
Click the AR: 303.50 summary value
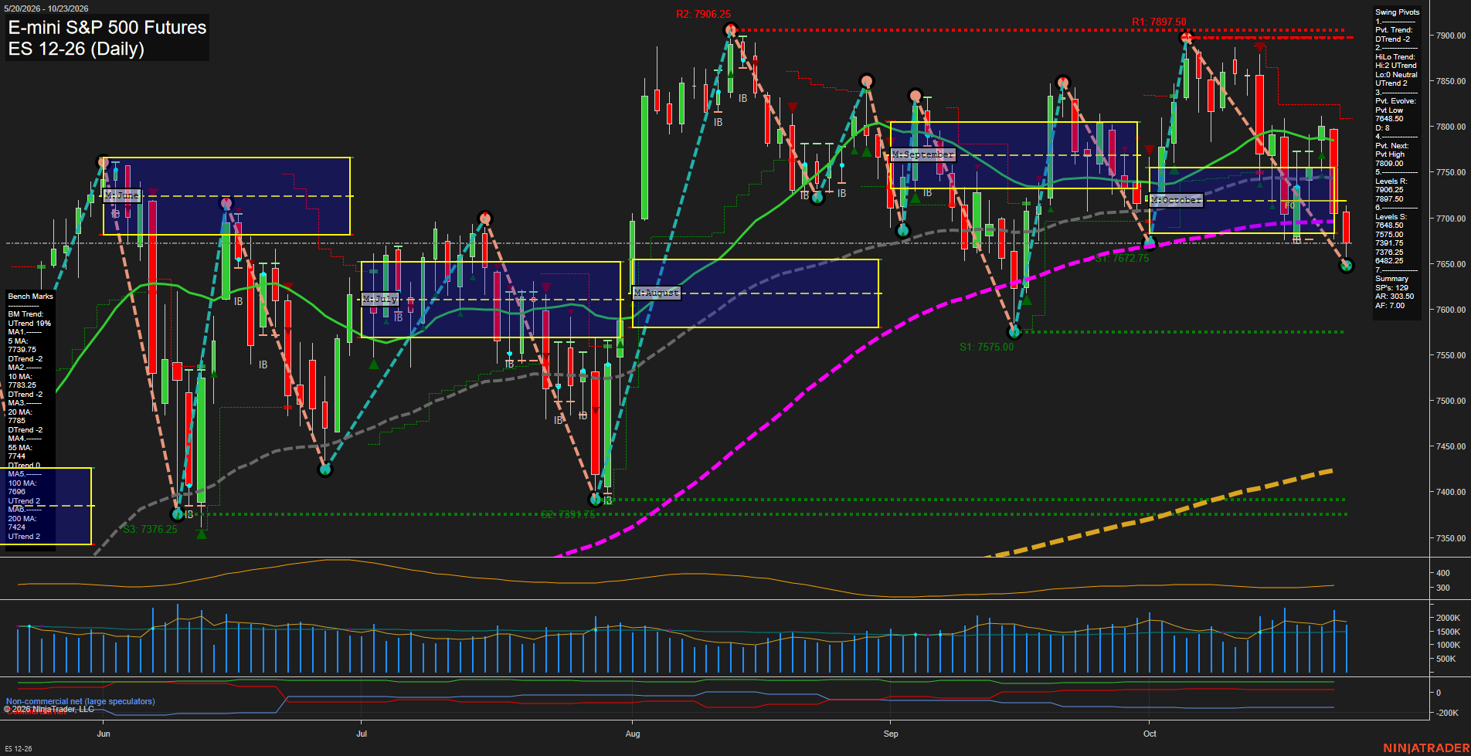[1395, 297]
